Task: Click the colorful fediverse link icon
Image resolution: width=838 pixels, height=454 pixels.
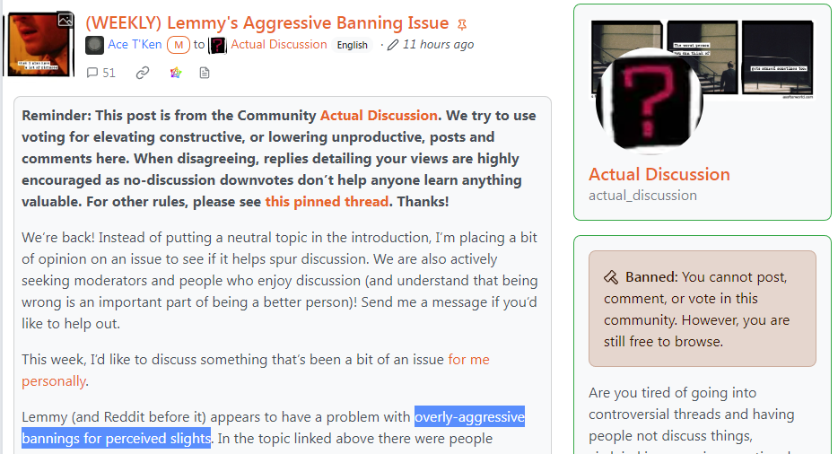Action: [176, 73]
